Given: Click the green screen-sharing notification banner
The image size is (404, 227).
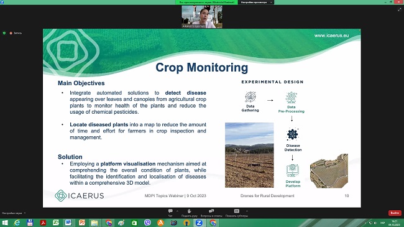Looking at the screenshot, I should click(206, 2).
